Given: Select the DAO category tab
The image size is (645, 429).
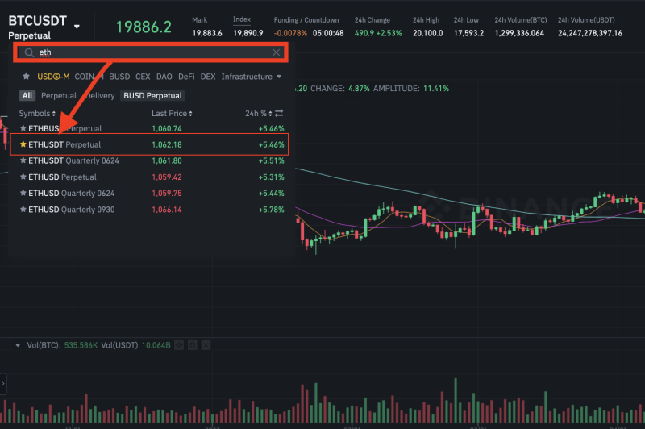Looking at the screenshot, I should 164,77.
